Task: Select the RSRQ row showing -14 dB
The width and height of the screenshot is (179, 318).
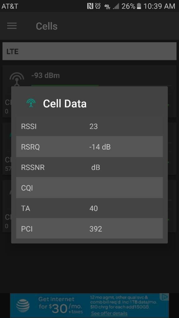Action: pos(89,147)
